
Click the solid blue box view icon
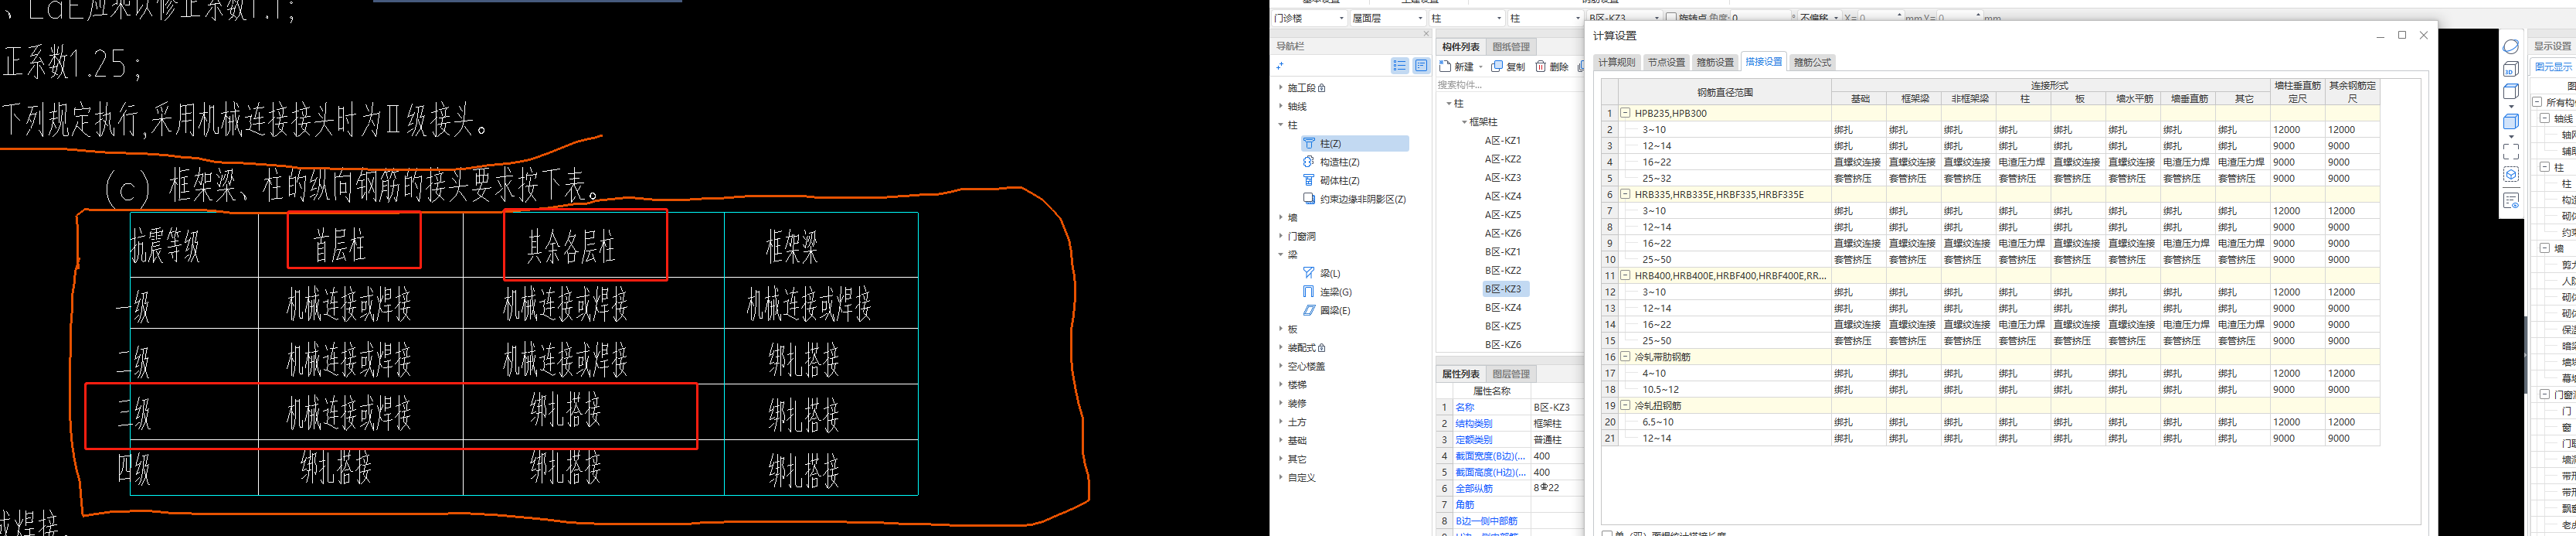click(x=2511, y=122)
